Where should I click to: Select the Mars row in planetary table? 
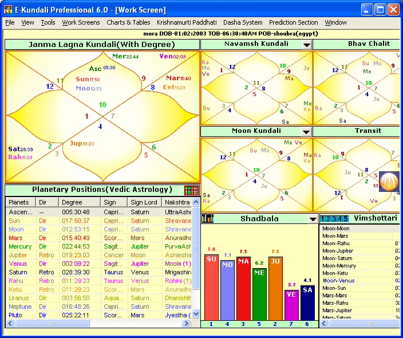pyautogui.click(x=98, y=238)
